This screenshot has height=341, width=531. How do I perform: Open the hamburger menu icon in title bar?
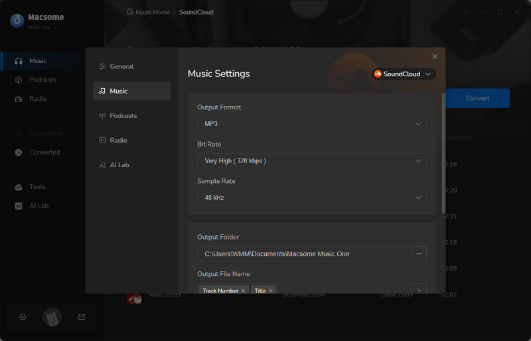466,13
